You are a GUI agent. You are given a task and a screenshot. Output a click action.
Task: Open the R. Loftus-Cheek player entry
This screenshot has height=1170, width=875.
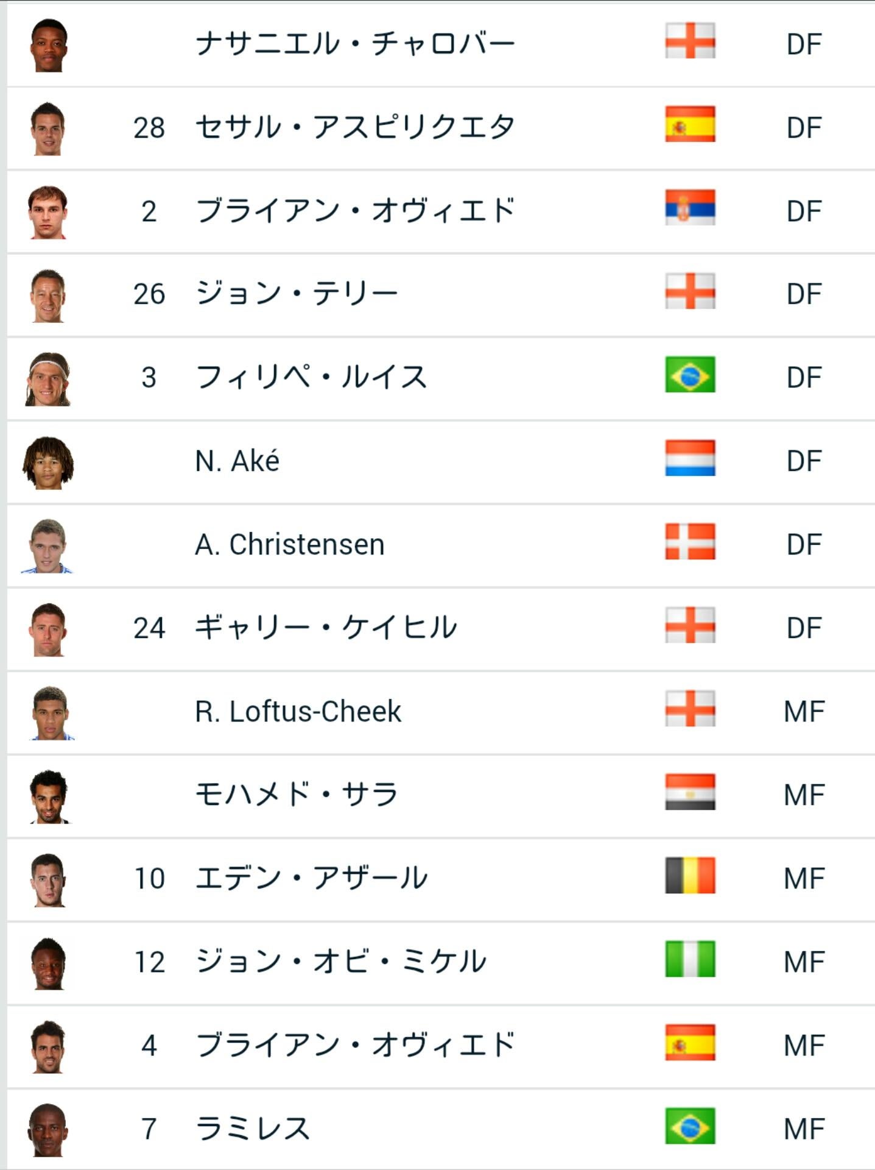click(298, 712)
